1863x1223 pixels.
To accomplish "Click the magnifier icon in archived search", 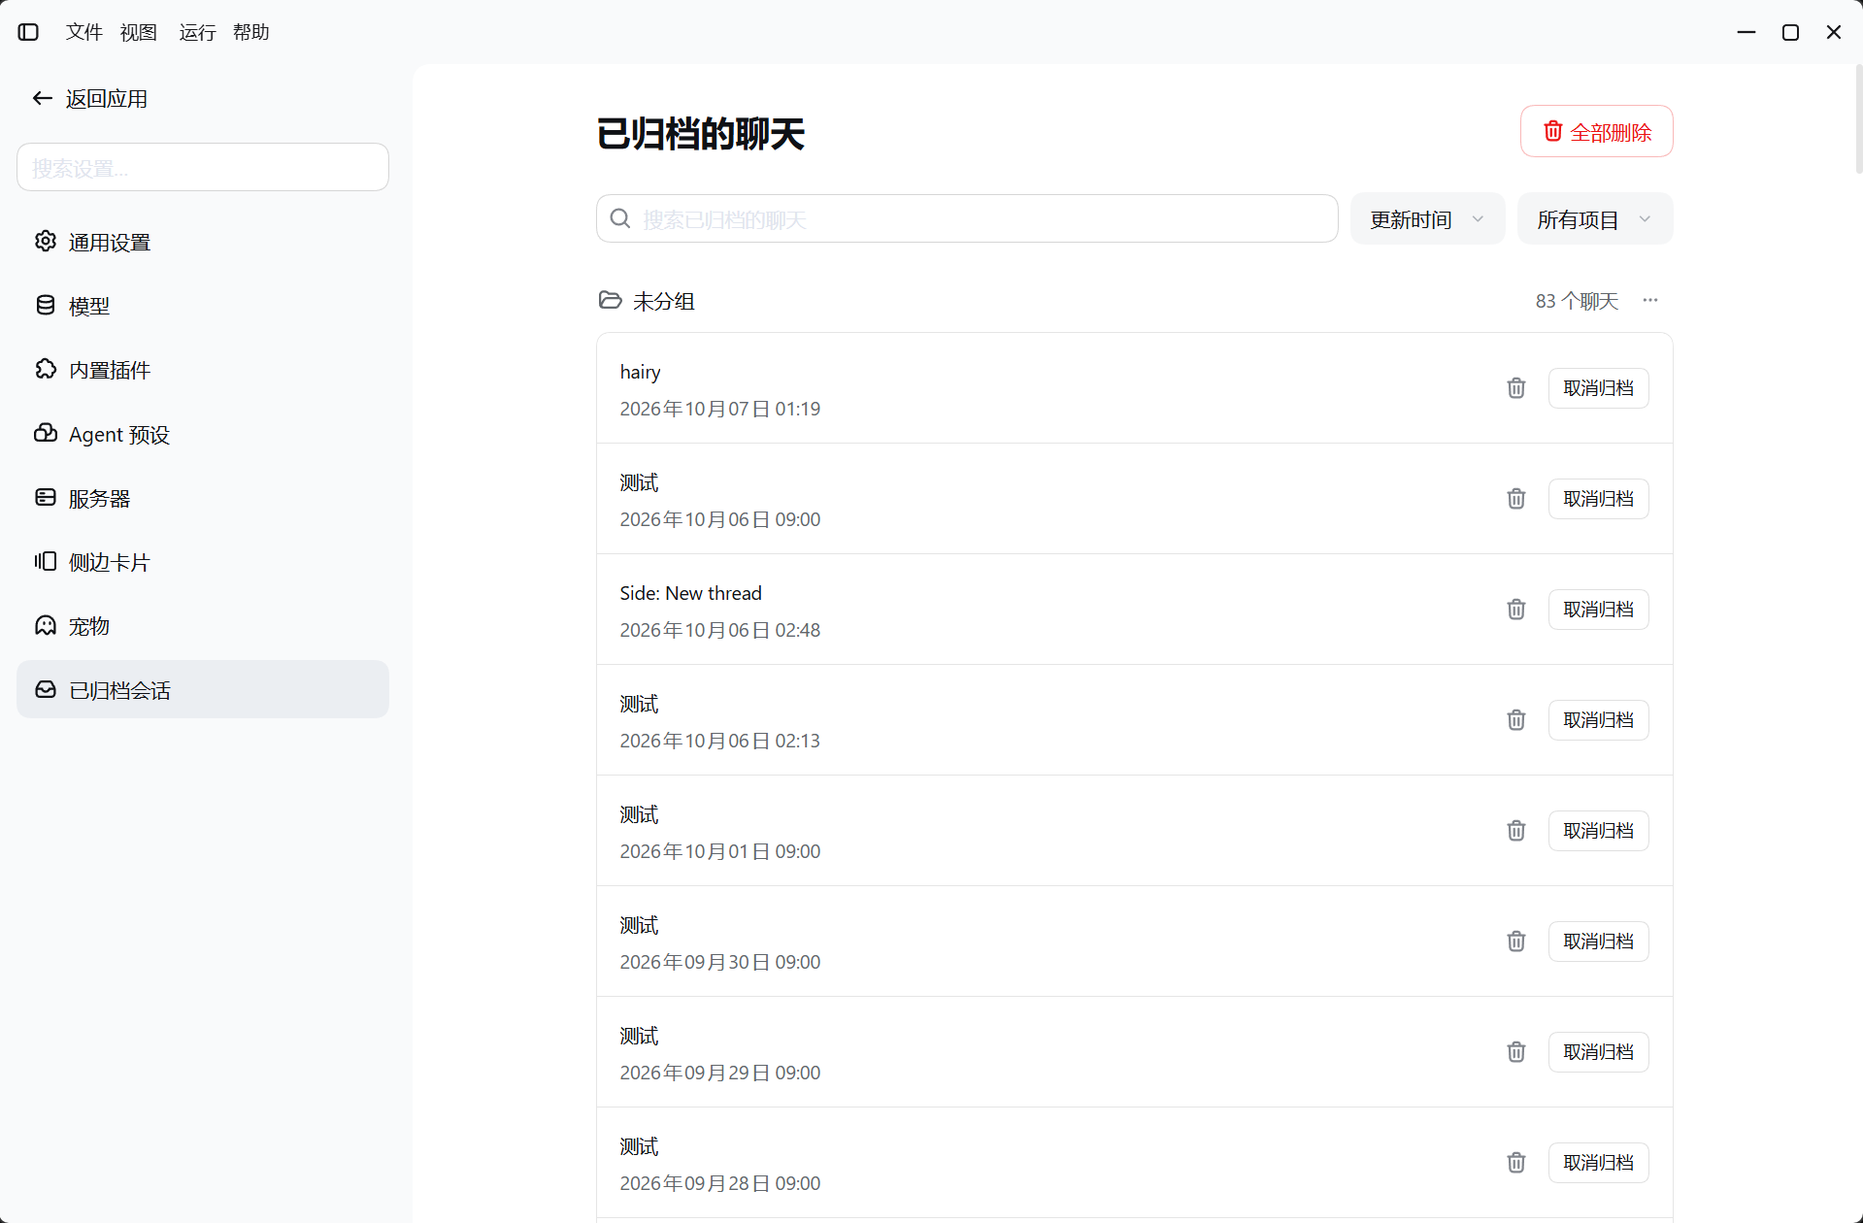I will click(620, 218).
